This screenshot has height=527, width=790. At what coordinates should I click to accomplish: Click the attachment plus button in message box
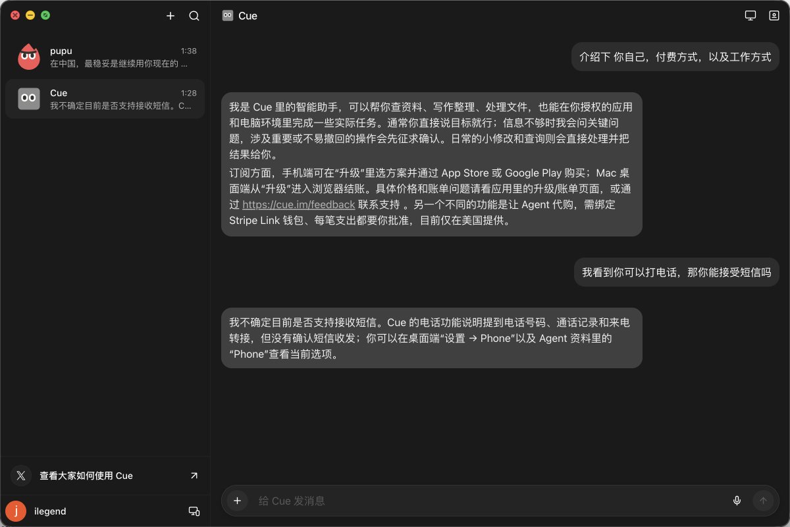coord(238,501)
